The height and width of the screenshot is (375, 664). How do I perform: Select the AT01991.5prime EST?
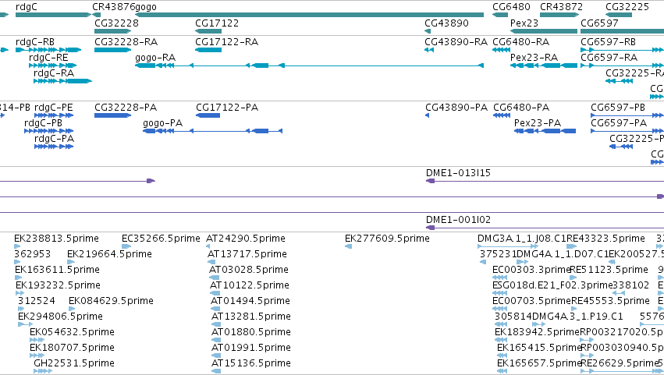tap(216, 356)
